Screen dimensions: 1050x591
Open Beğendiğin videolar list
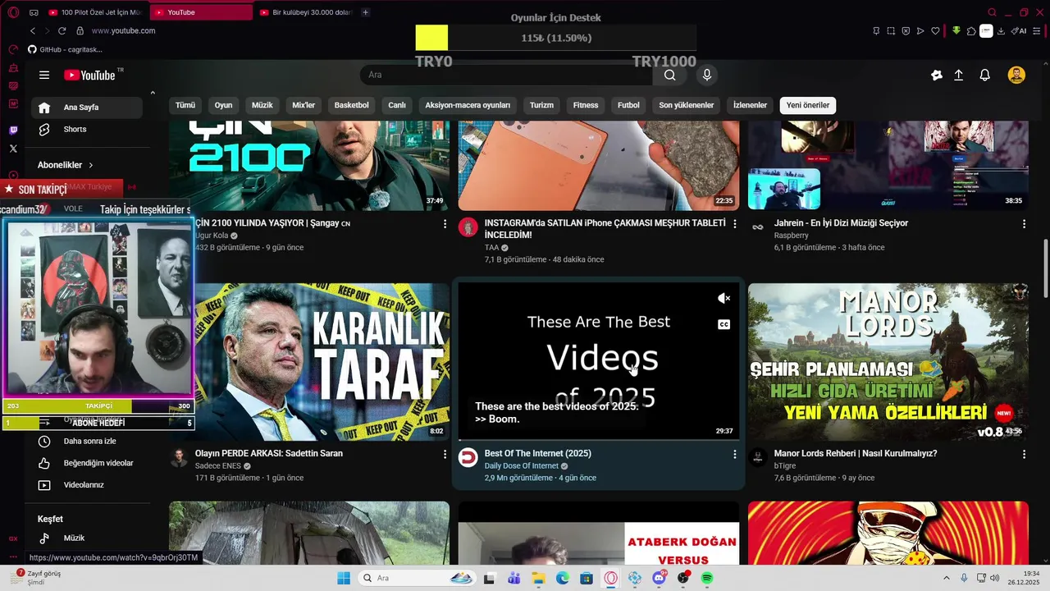coord(87,463)
